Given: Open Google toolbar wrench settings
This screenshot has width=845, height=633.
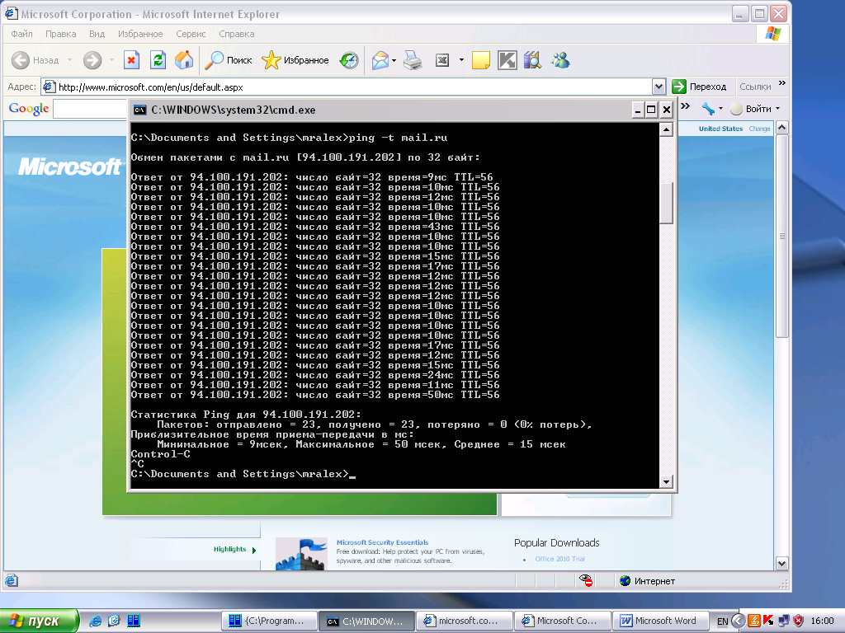Looking at the screenshot, I should click(x=708, y=110).
